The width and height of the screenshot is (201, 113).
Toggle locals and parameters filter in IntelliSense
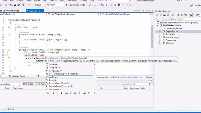(x=84, y=93)
